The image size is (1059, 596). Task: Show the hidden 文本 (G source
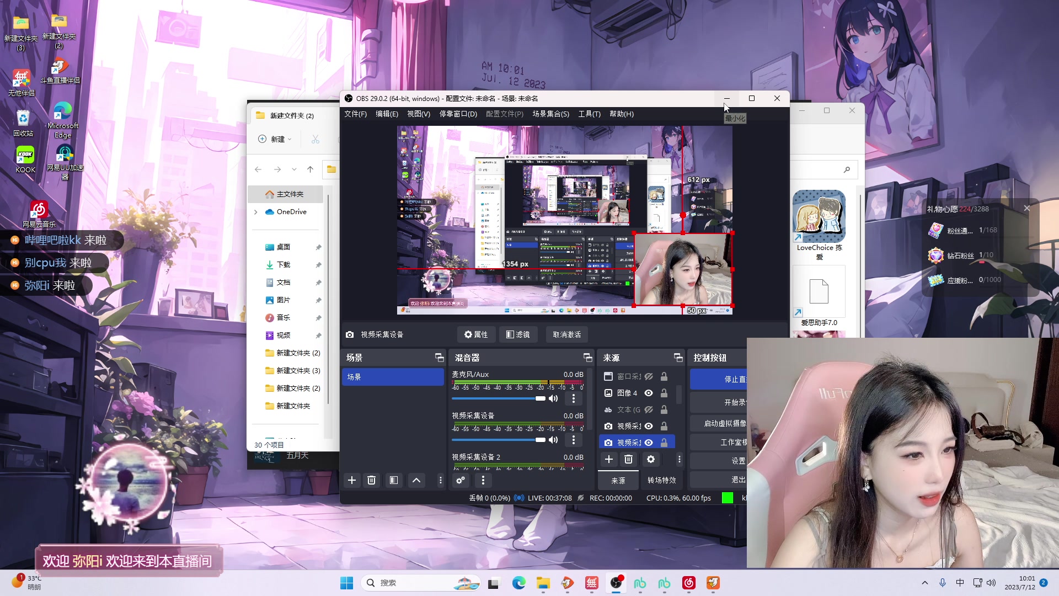pyautogui.click(x=649, y=409)
